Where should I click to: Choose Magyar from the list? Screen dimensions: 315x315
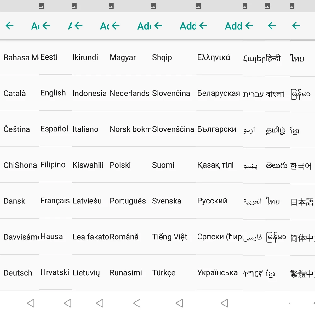[x=123, y=58]
